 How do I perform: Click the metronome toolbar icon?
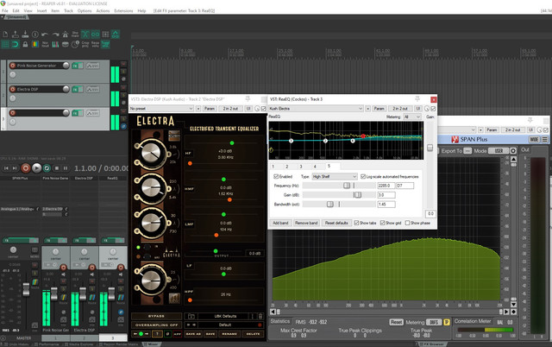pos(66,35)
